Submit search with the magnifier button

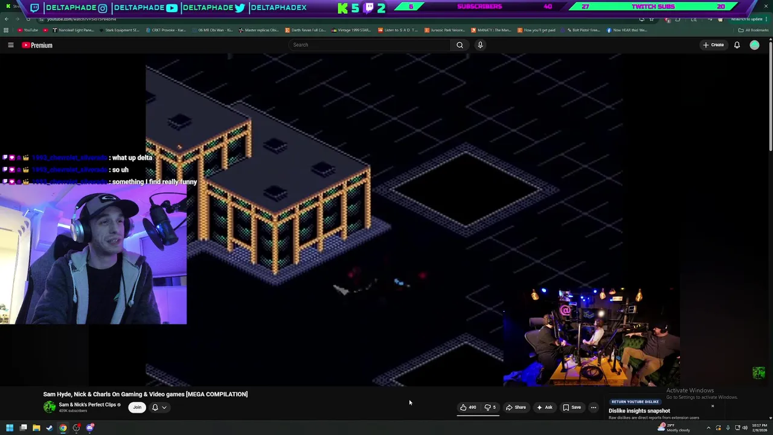tap(460, 45)
